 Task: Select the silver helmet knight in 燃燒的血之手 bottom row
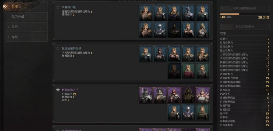[189, 112]
